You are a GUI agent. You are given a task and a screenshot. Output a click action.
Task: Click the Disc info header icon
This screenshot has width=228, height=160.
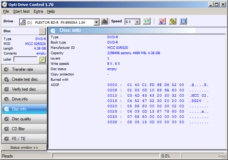(x=53, y=30)
